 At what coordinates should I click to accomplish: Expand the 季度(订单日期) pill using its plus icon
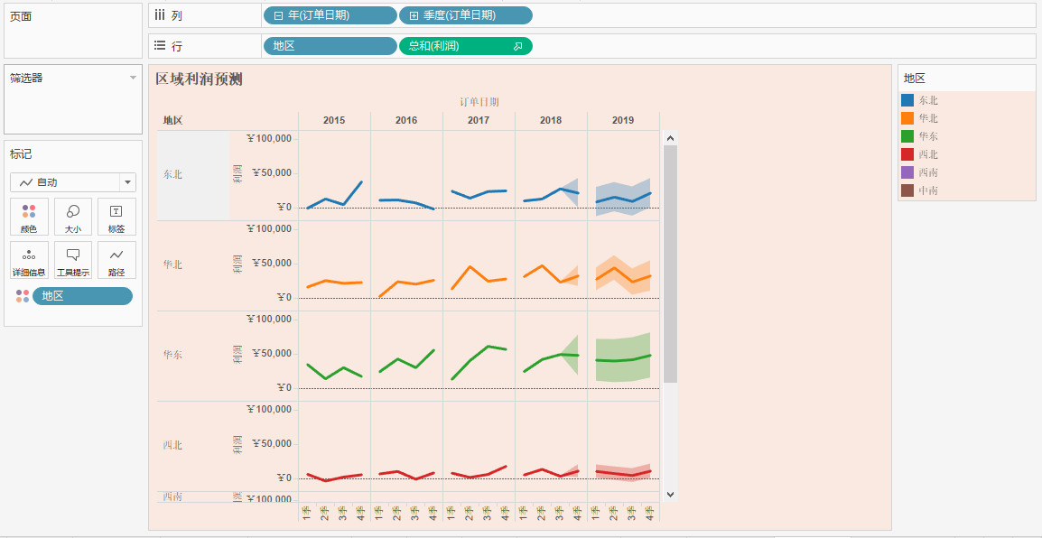(414, 15)
